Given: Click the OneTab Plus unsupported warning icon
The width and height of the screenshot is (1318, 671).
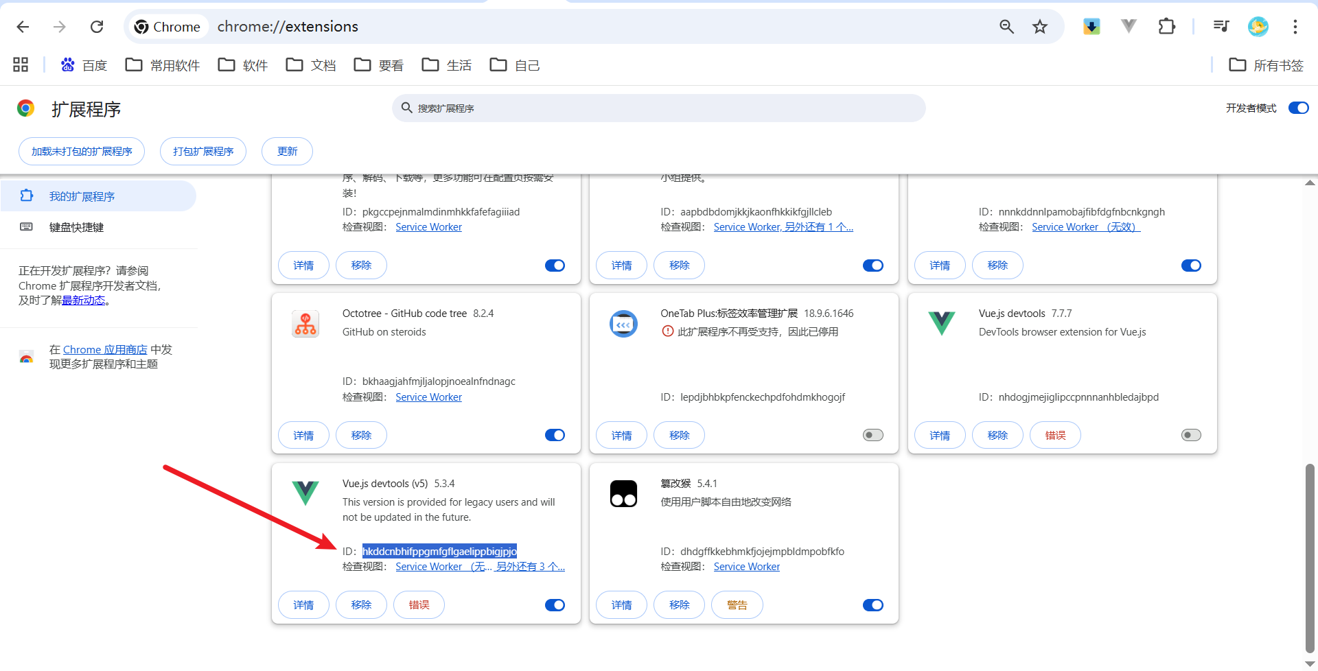Looking at the screenshot, I should (x=667, y=331).
